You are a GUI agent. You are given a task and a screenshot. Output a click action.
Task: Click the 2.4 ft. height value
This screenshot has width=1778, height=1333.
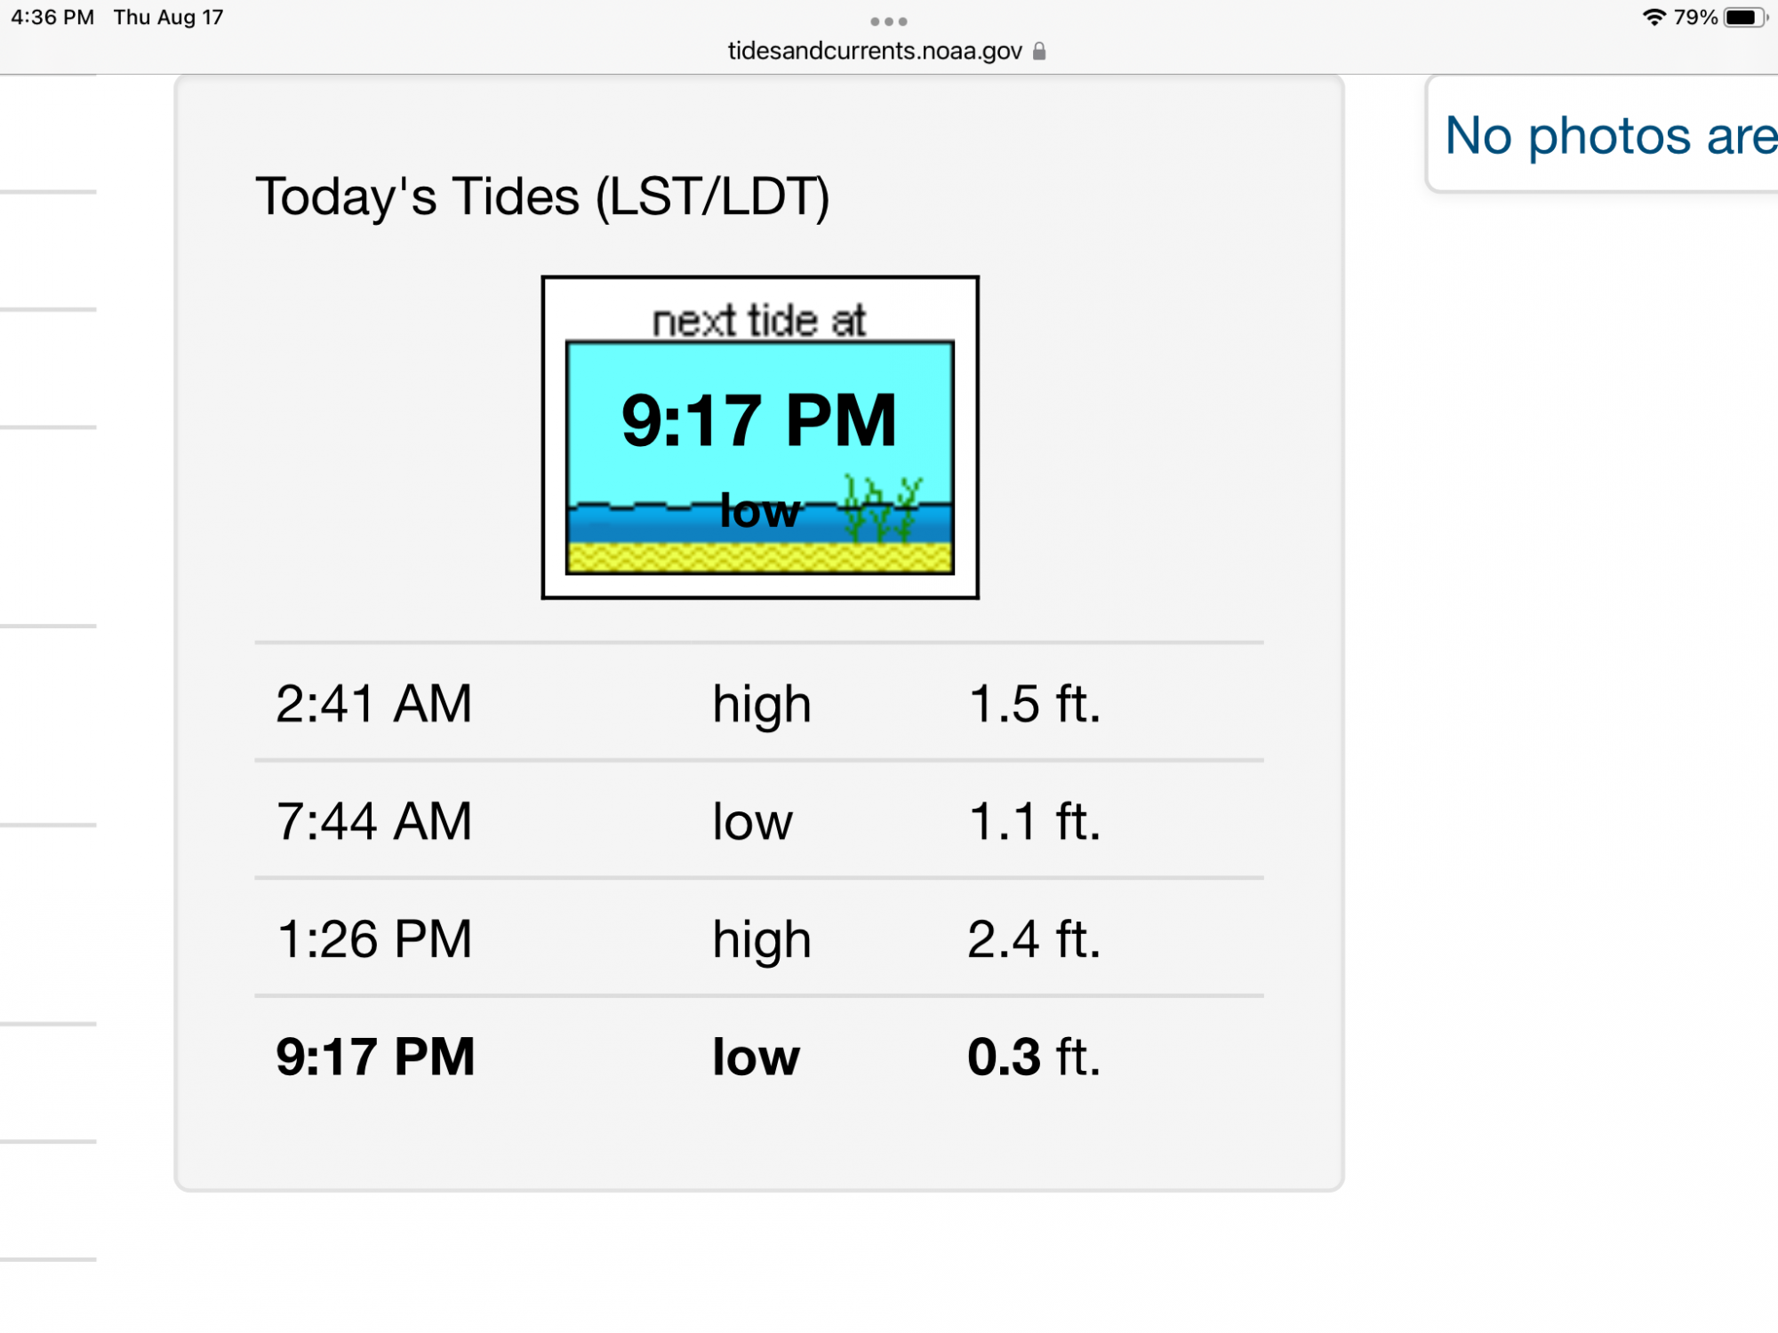point(1035,939)
